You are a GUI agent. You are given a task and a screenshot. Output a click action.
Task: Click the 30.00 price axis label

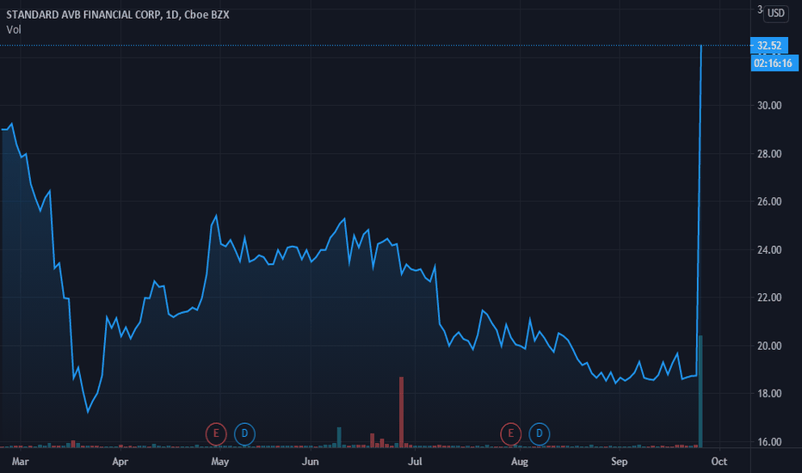[769, 105]
